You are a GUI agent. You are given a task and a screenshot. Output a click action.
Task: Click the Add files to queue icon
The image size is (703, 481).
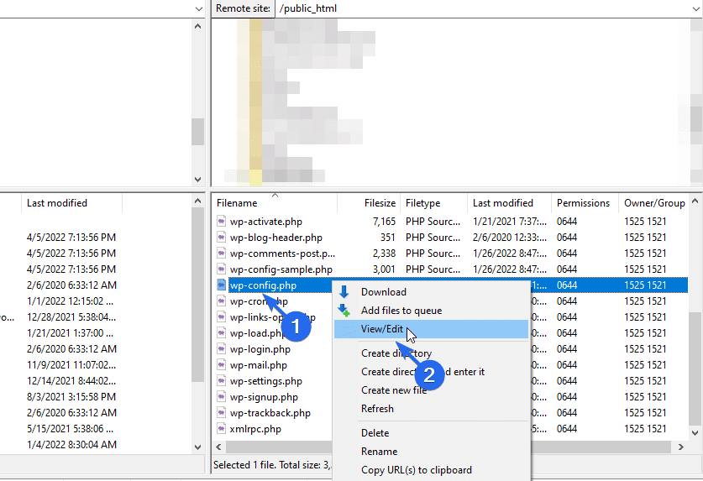pyautogui.click(x=344, y=311)
